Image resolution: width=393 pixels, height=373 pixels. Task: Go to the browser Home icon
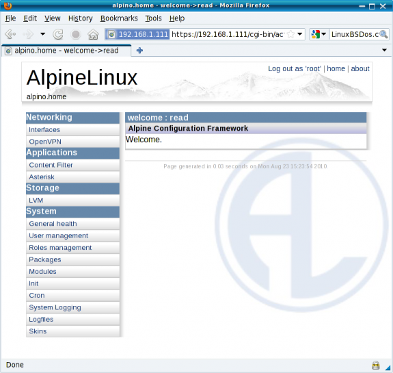click(x=93, y=34)
